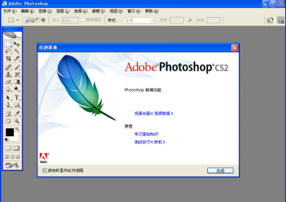Select the Gradient tool

click(17, 82)
